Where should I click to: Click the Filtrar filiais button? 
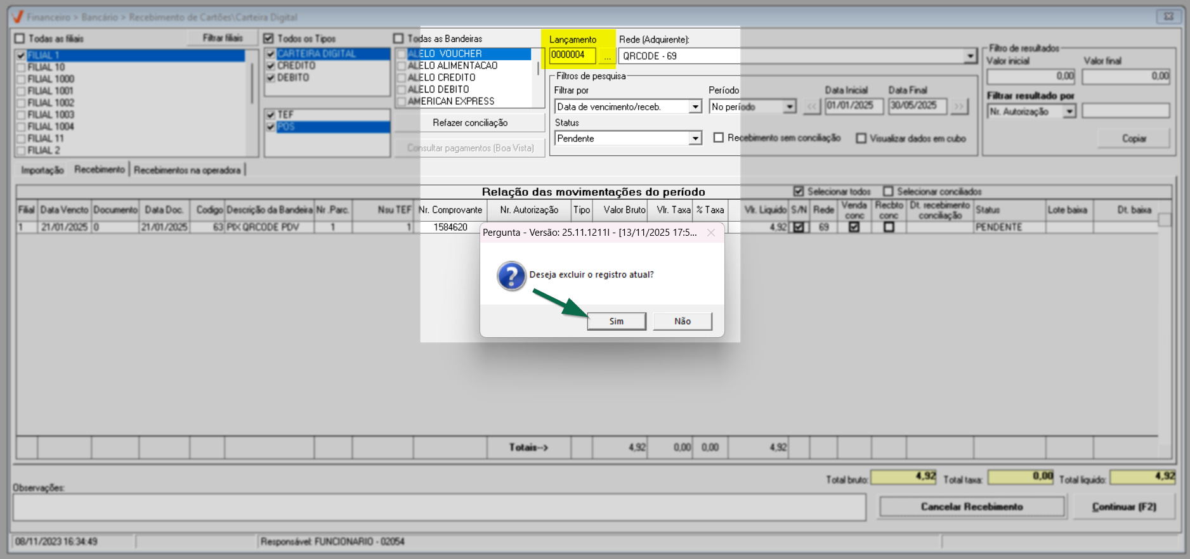(x=223, y=38)
